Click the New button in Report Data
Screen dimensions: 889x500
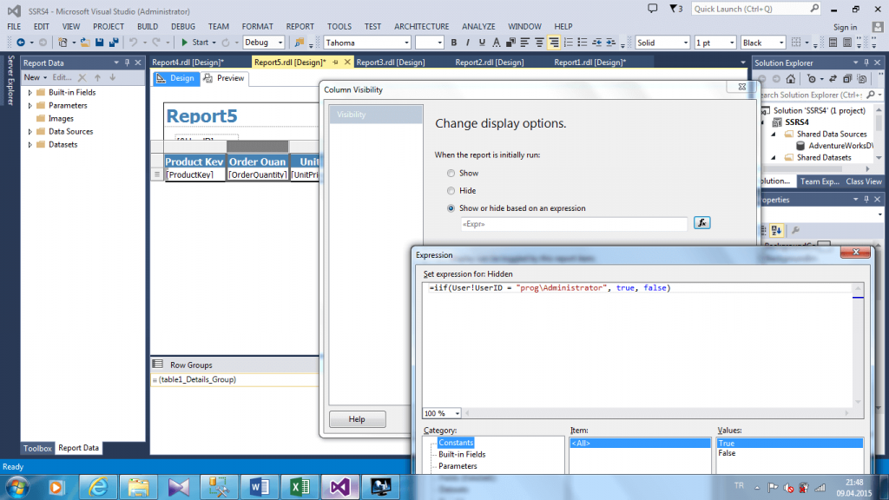[x=35, y=77]
